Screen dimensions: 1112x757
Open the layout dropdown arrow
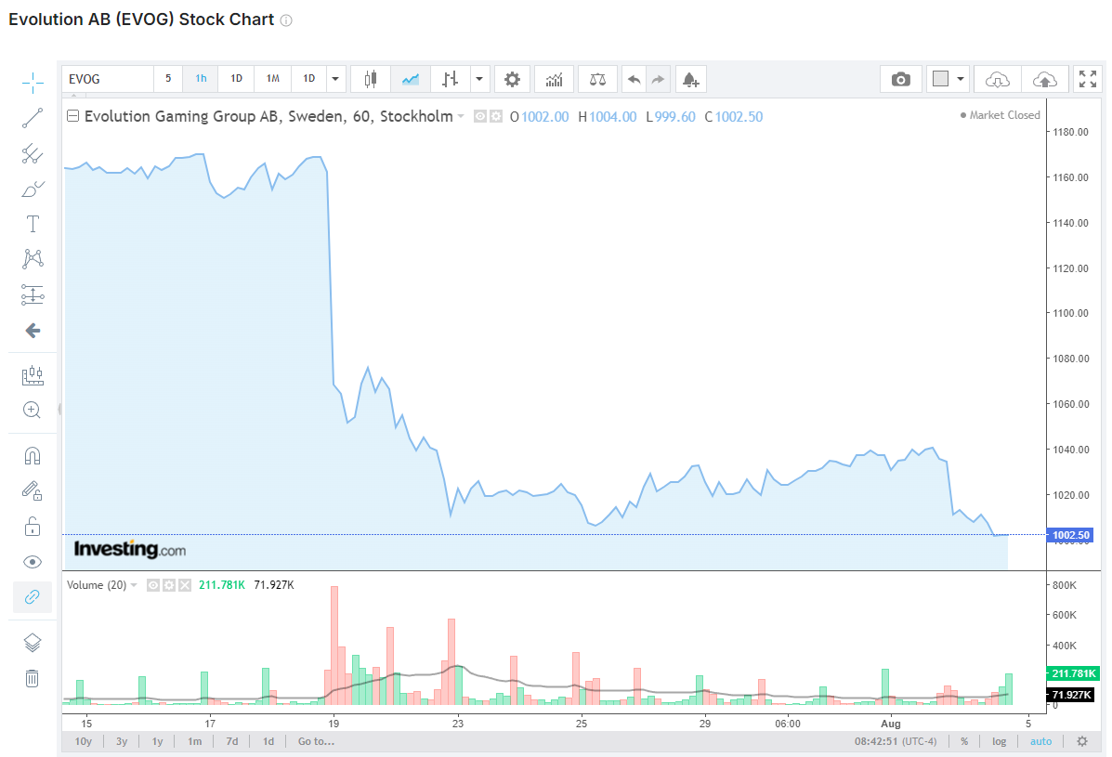pyautogui.click(x=961, y=79)
